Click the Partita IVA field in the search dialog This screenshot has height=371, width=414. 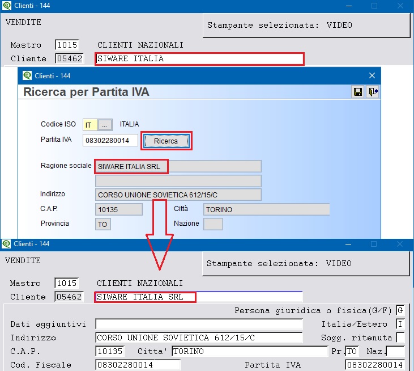110,140
